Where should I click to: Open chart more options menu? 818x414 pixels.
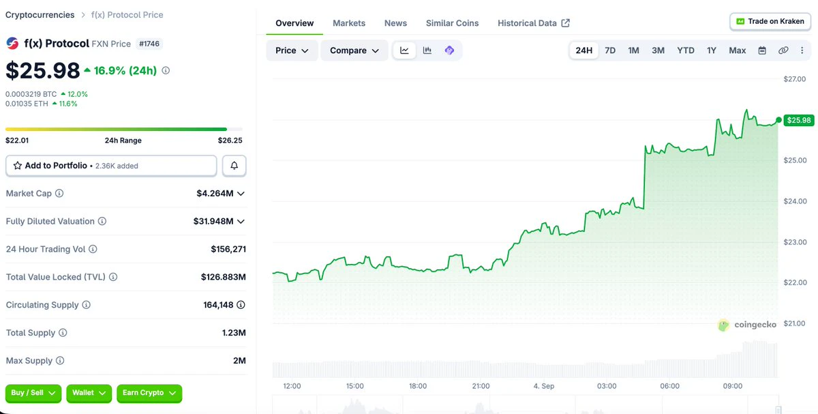tap(802, 50)
